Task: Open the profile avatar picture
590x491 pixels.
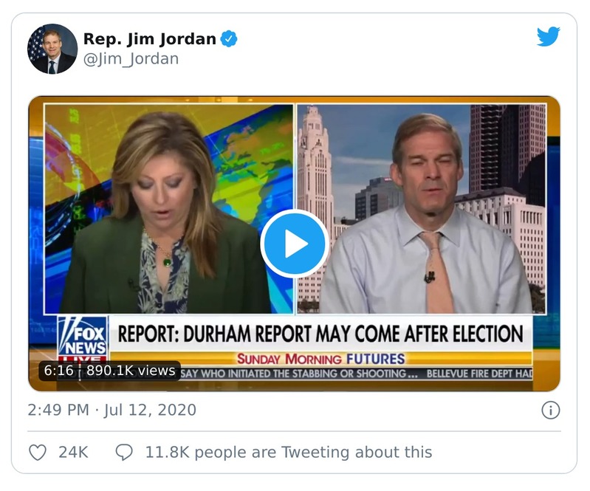Action: point(52,49)
